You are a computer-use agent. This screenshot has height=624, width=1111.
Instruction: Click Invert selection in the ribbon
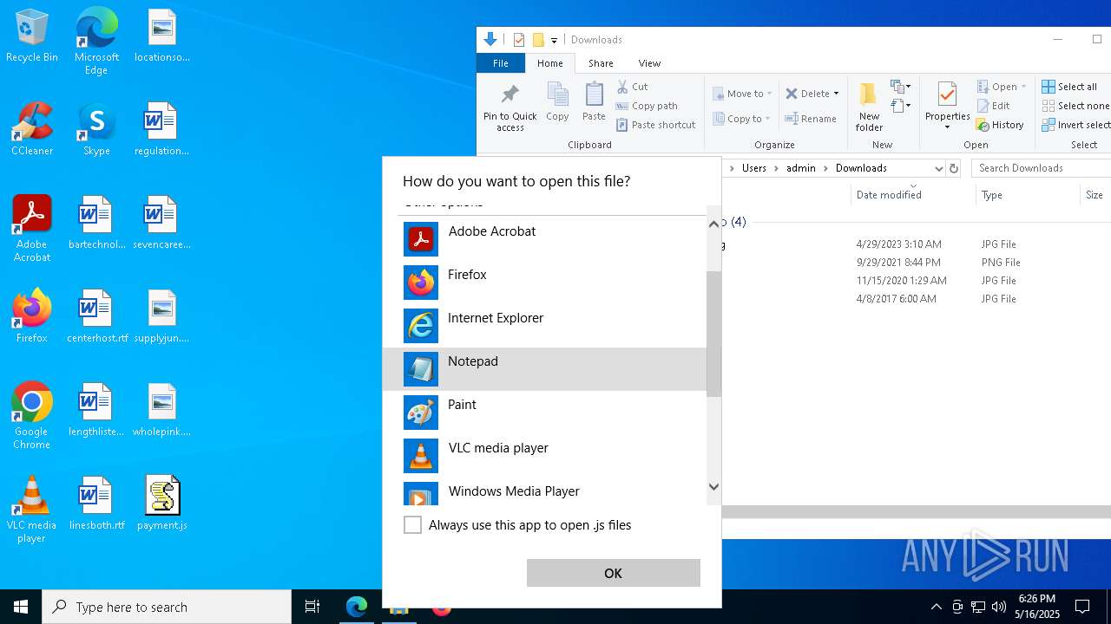pos(1076,125)
